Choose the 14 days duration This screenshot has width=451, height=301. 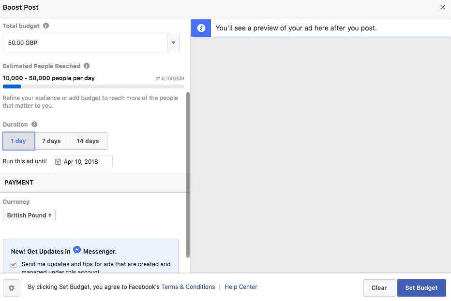pos(88,141)
